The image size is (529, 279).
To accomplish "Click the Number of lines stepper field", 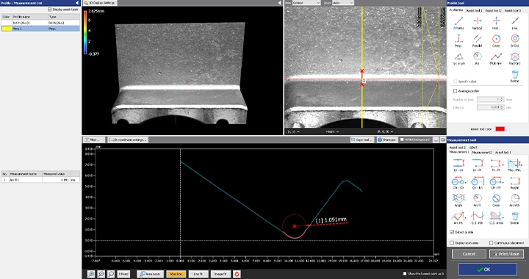I will (x=490, y=99).
